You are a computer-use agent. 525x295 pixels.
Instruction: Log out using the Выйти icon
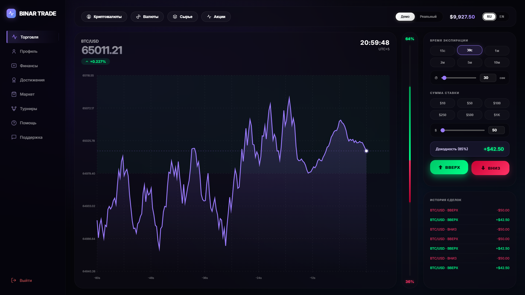[14, 280]
